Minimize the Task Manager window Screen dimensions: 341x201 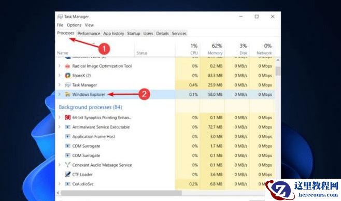pyautogui.click(x=241, y=17)
